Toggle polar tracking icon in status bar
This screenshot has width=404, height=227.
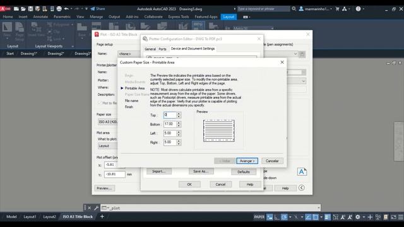click(284, 217)
